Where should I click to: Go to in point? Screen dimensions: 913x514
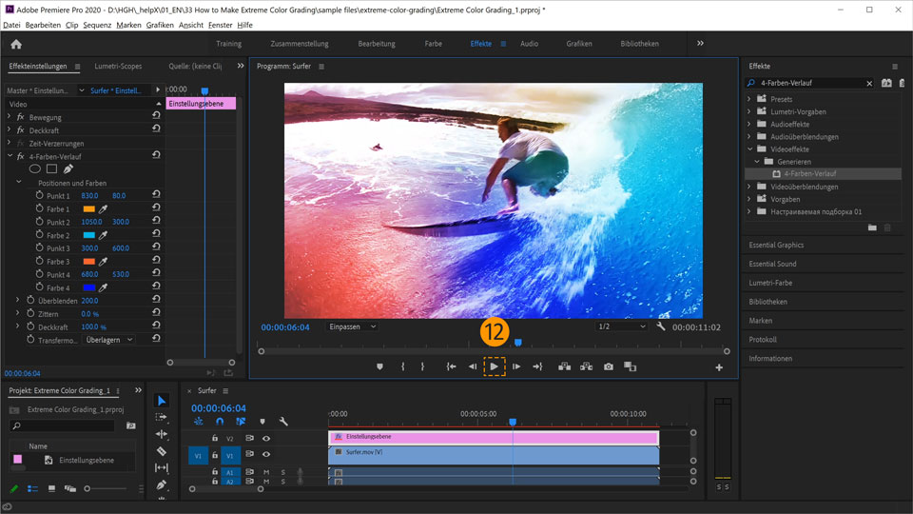[x=451, y=366]
